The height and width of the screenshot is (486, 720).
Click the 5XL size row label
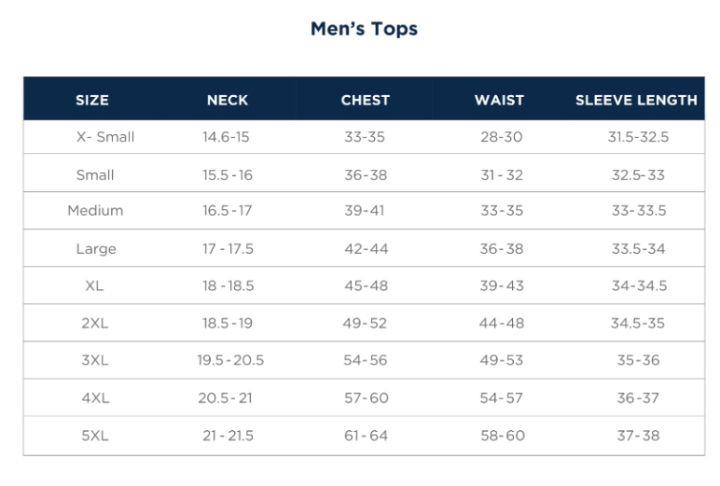95,436
